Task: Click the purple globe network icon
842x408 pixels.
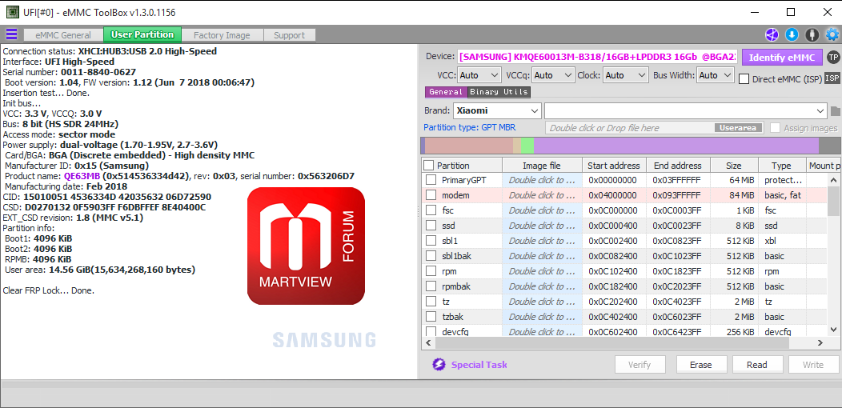Action: click(x=772, y=35)
